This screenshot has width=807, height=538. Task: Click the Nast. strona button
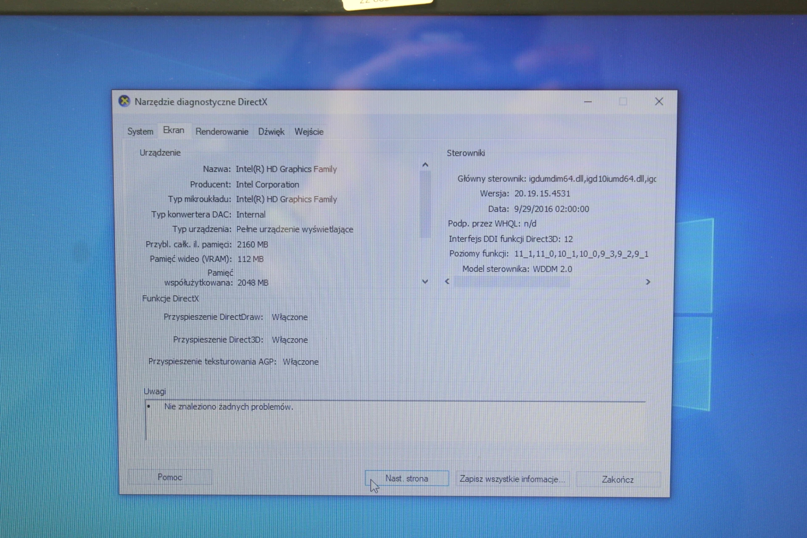[407, 478]
